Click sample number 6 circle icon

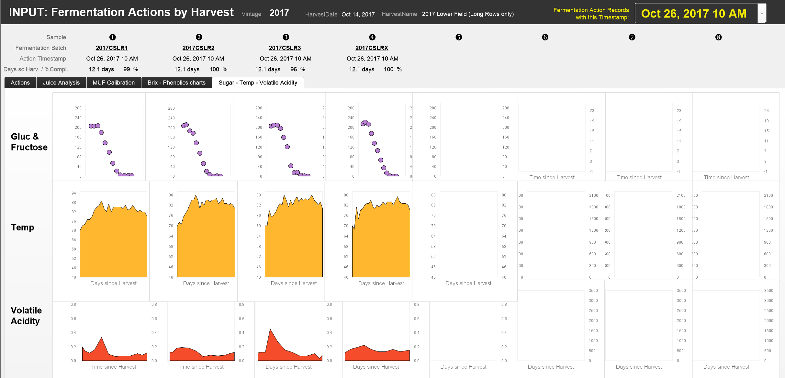click(545, 37)
